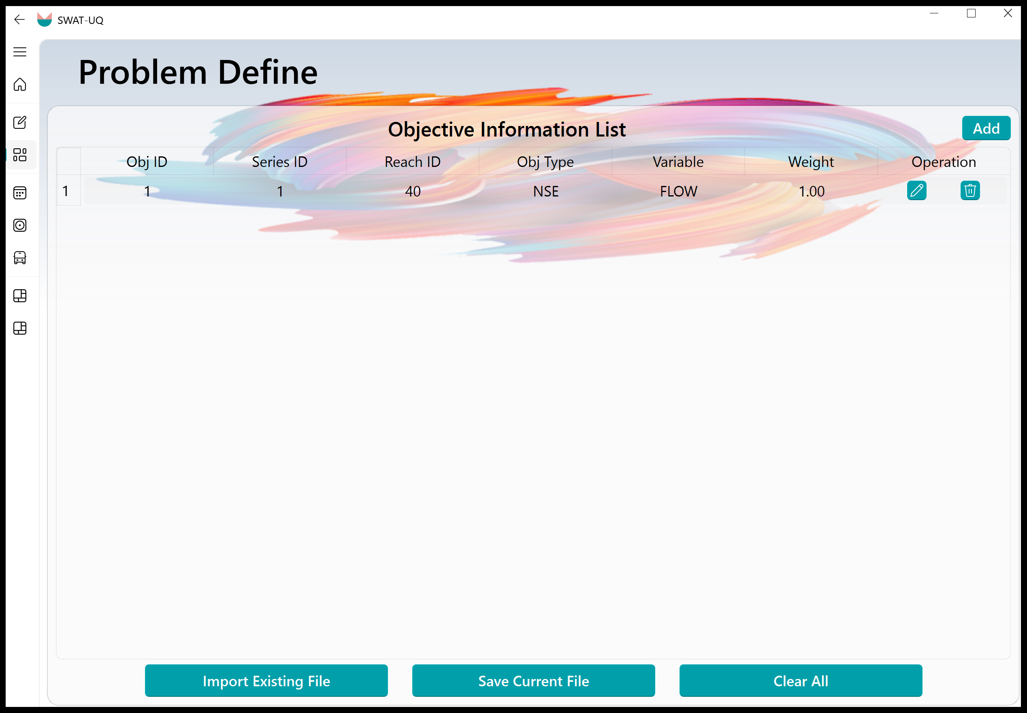
Task: Sort by the Obj ID column header
Action: pyautogui.click(x=147, y=162)
